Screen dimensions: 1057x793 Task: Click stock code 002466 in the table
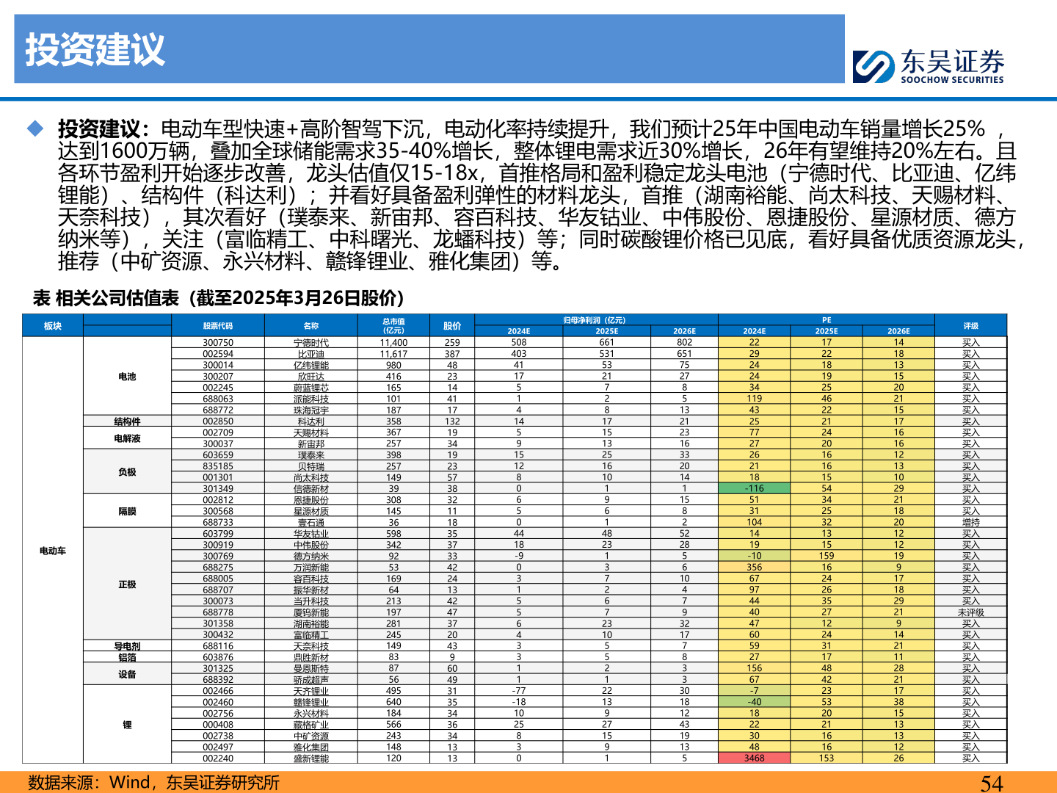click(218, 691)
